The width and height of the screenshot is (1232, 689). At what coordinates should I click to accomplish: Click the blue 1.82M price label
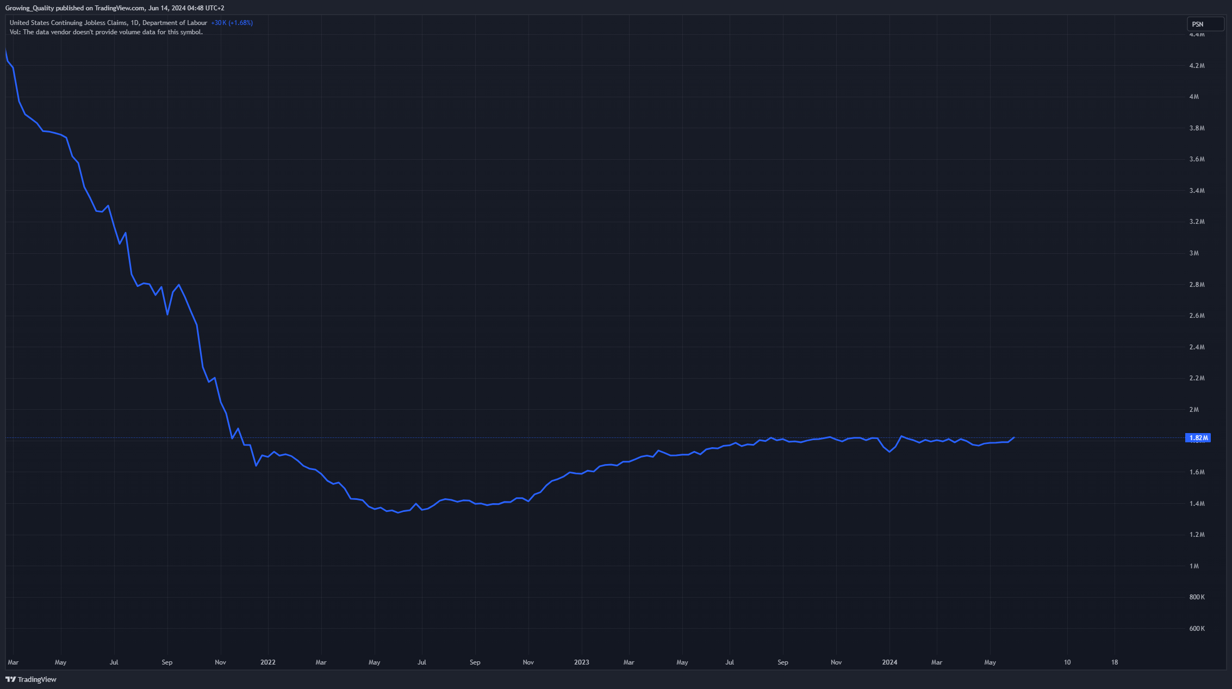click(x=1198, y=438)
